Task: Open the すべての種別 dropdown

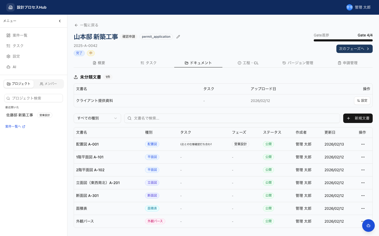Action: coord(97,118)
